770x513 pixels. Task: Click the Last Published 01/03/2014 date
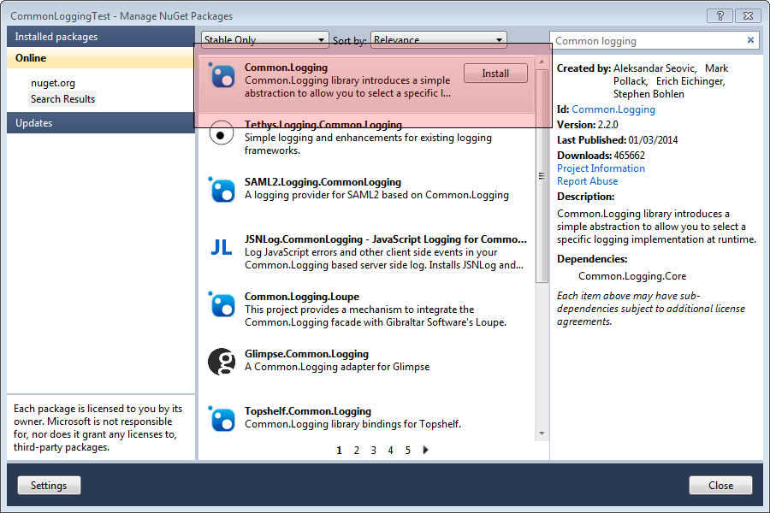[x=653, y=140]
